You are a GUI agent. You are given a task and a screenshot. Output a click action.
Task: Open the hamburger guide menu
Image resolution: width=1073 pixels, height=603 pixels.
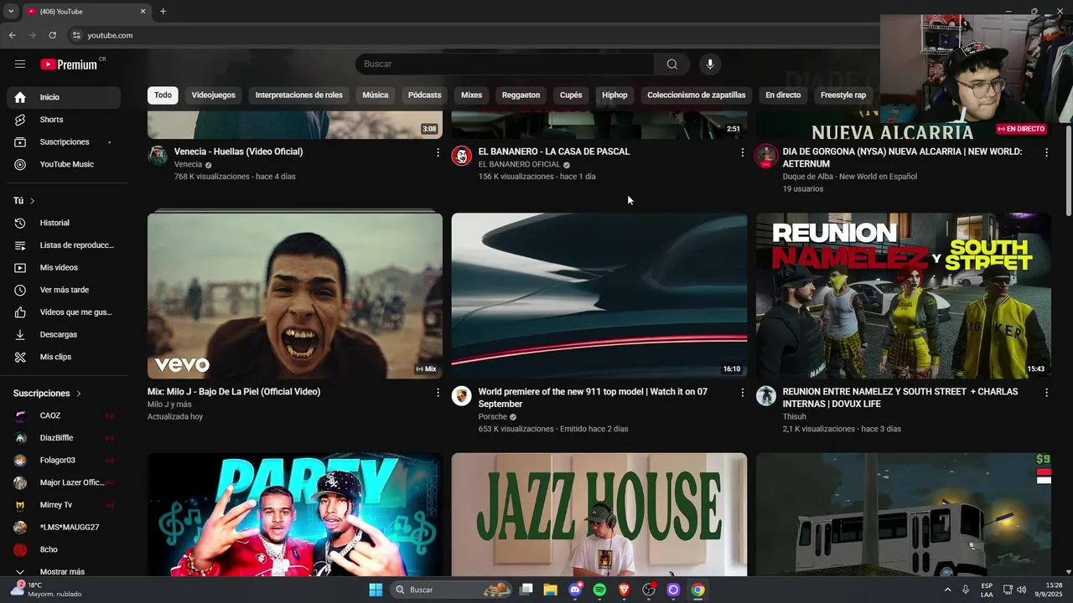(x=20, y=64)
